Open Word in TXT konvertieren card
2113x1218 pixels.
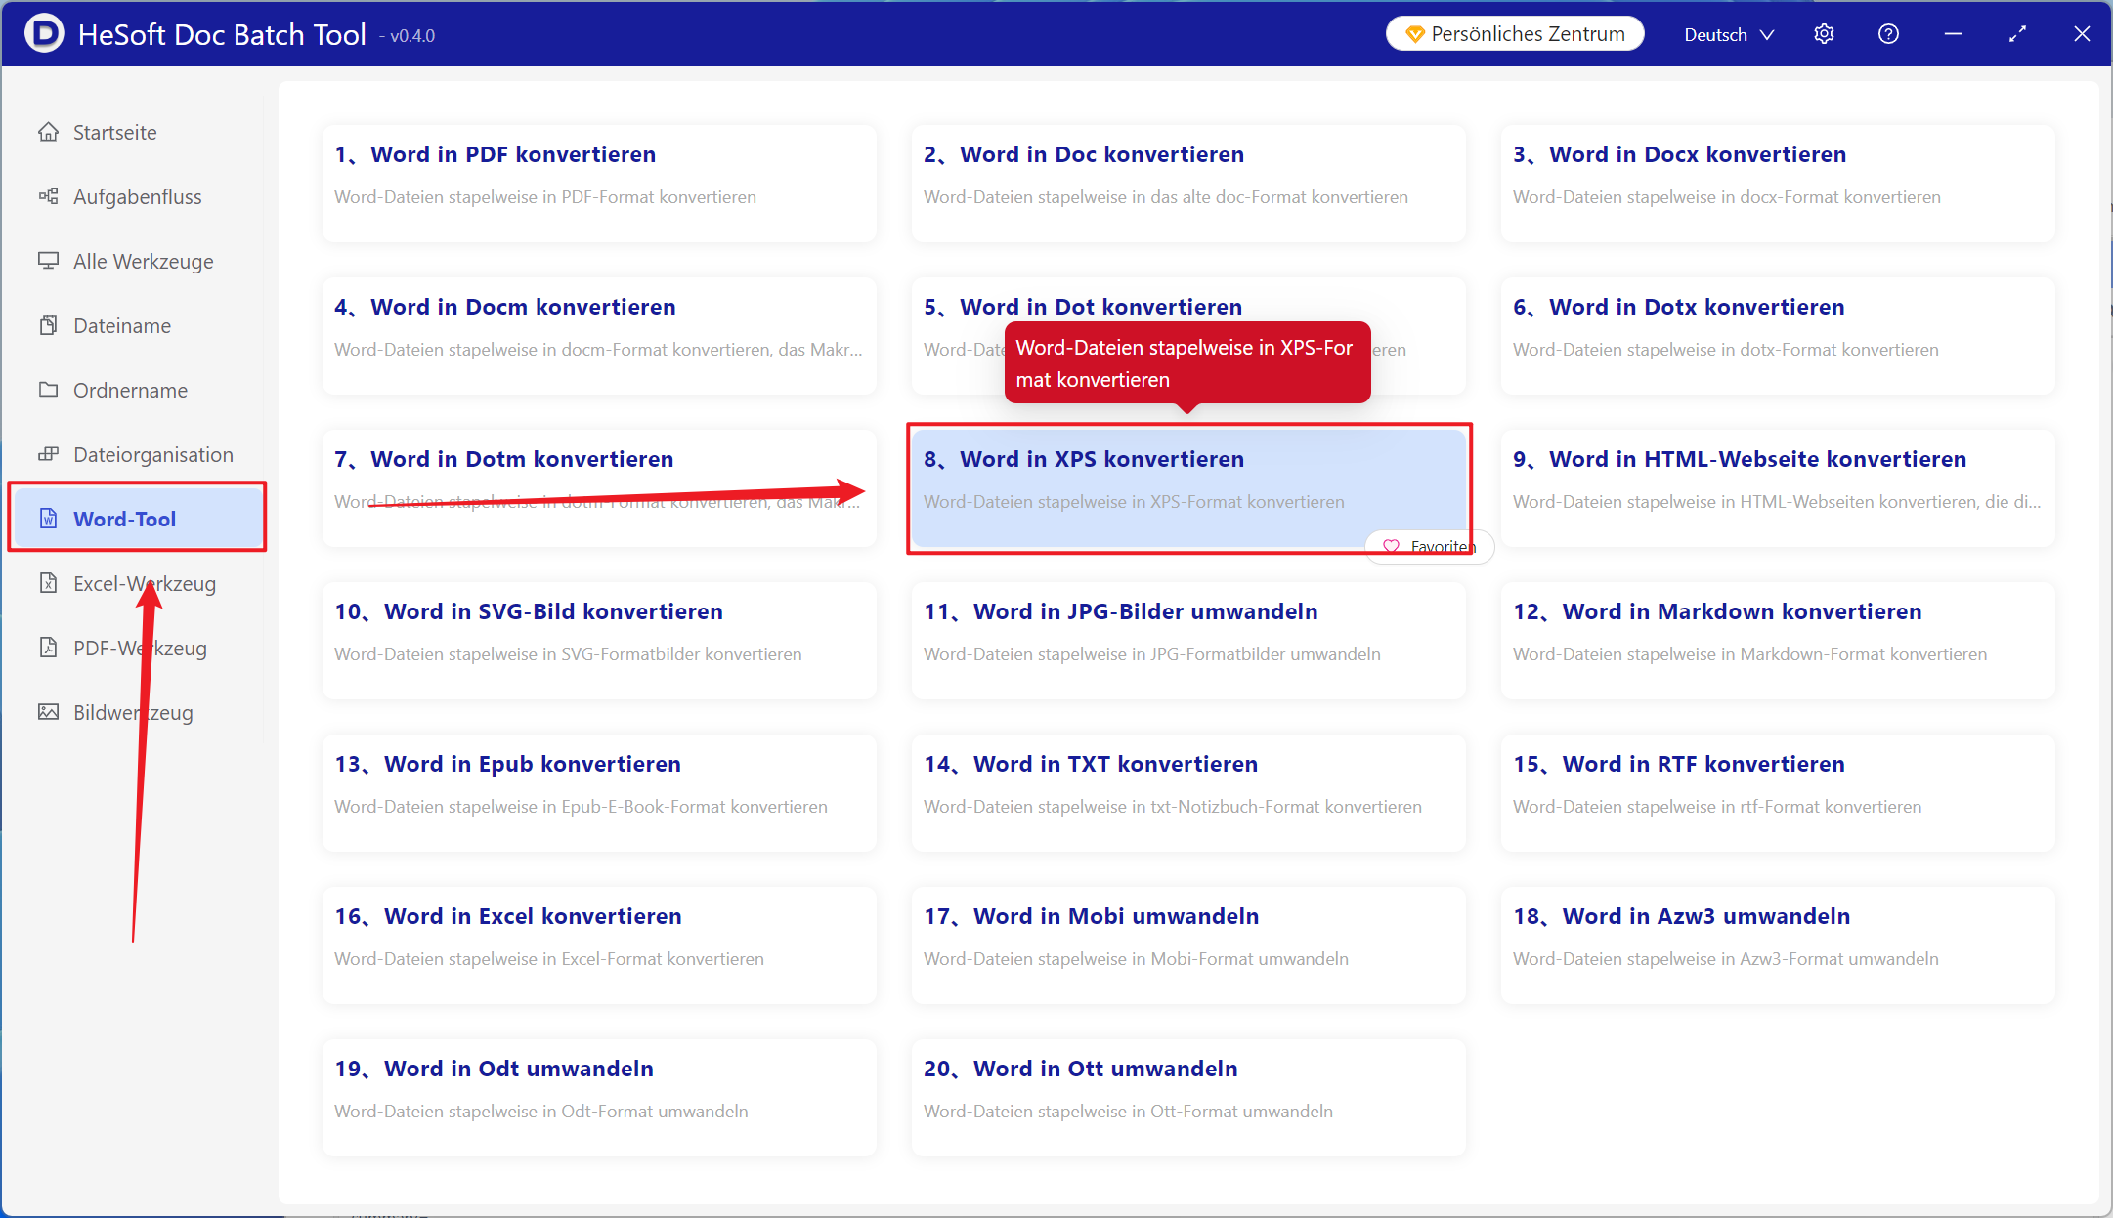click(1188, 793)
